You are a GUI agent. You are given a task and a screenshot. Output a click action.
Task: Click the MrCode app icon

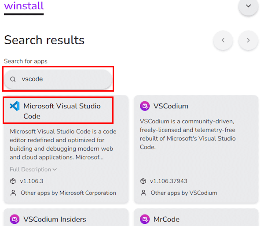pyautogui.click(x=145, y=219)
